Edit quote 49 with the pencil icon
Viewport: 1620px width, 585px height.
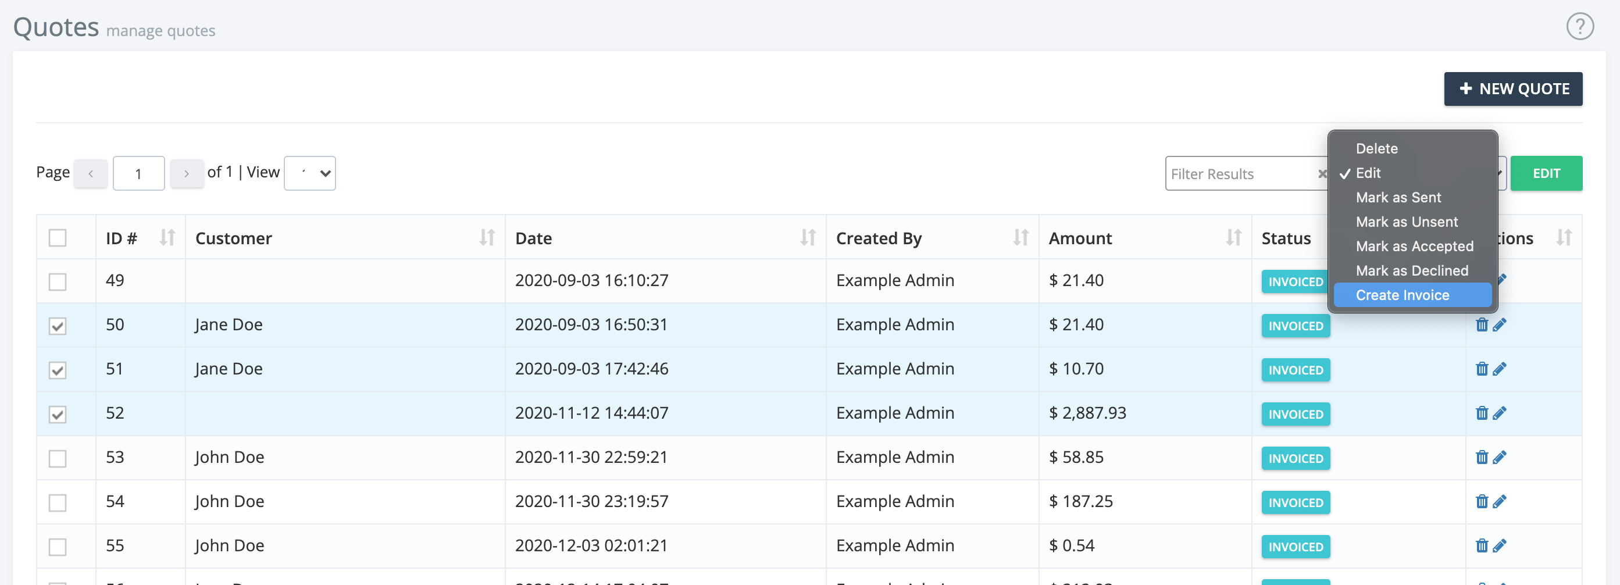point(1502,280)
